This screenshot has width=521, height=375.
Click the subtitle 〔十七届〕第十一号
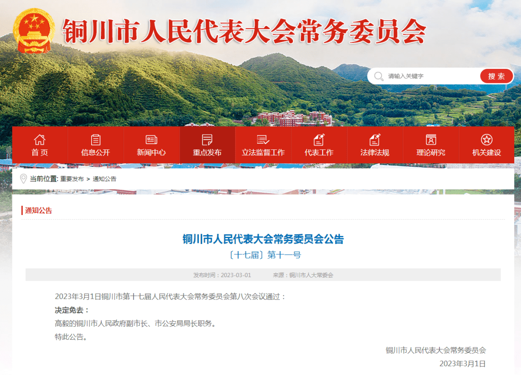[x=264, y=255]
